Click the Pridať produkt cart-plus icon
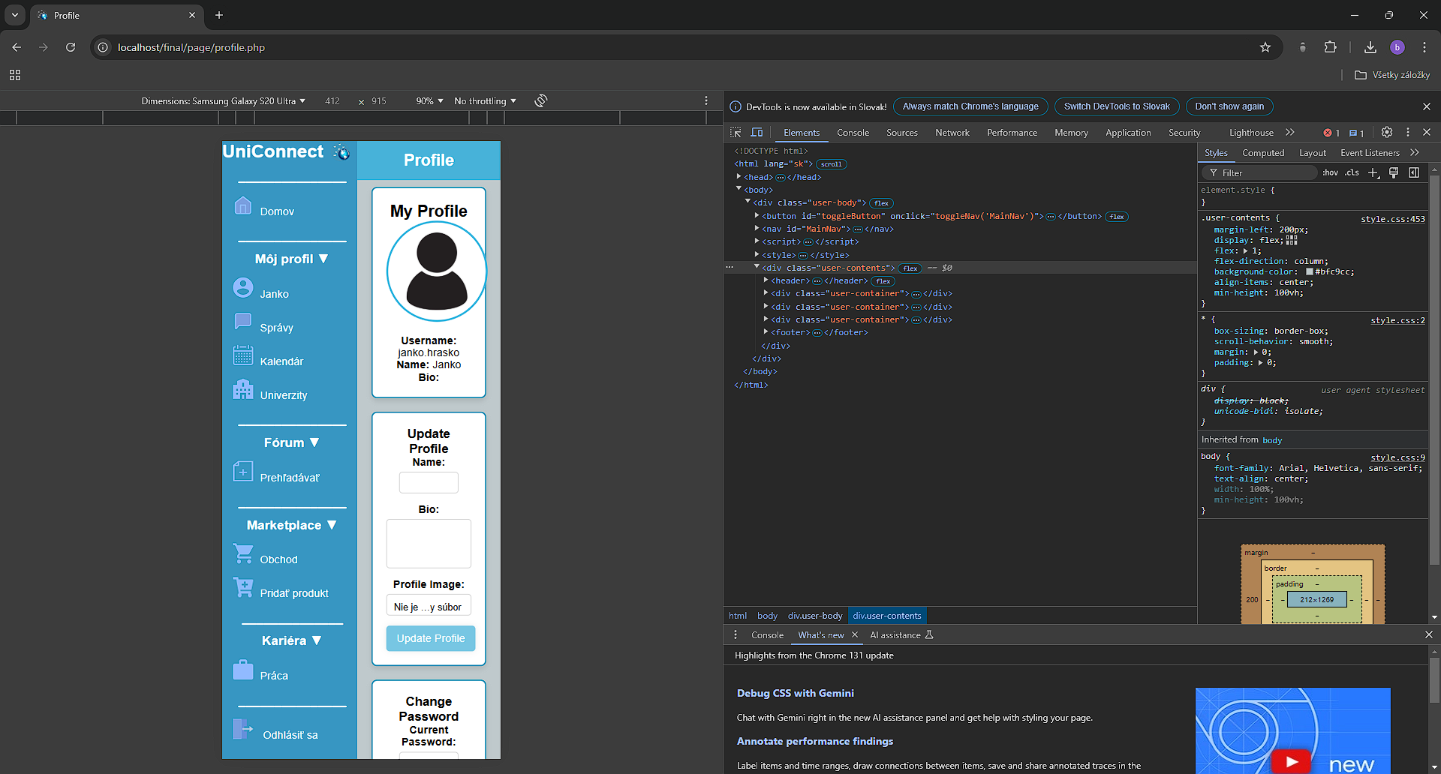Viewport: 1441px width, 774px height. pyautogui.click(x=243, y=587)
